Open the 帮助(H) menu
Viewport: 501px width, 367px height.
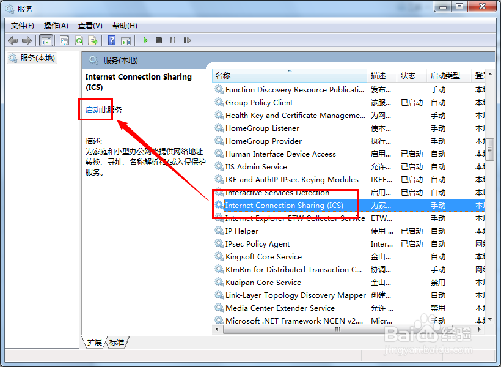pos(125,26)
